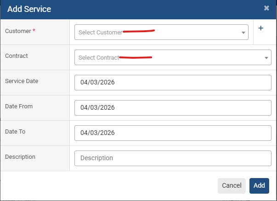This screenshot has height=201, width=277.
Task: Click the Contract field label
Action: [x=17, y=56]
